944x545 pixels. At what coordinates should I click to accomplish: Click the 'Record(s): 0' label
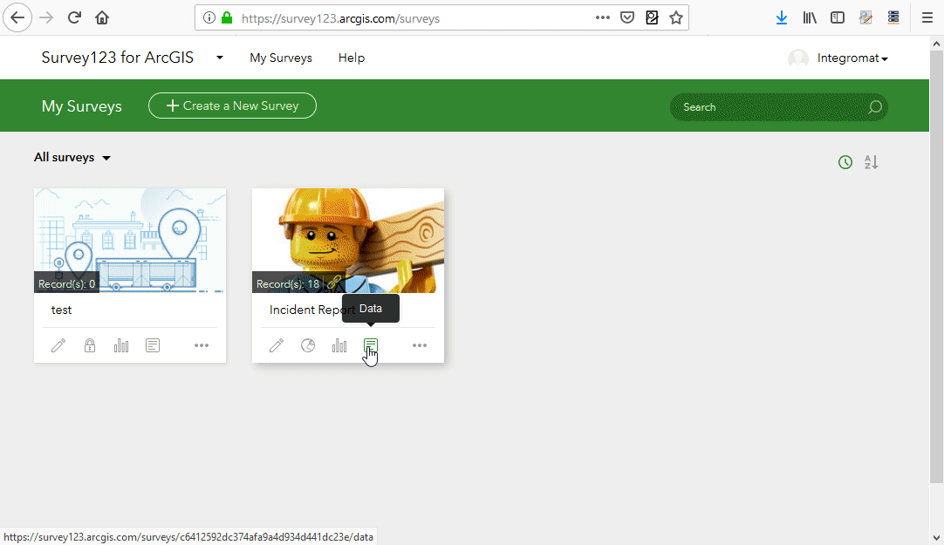[67, 284]
